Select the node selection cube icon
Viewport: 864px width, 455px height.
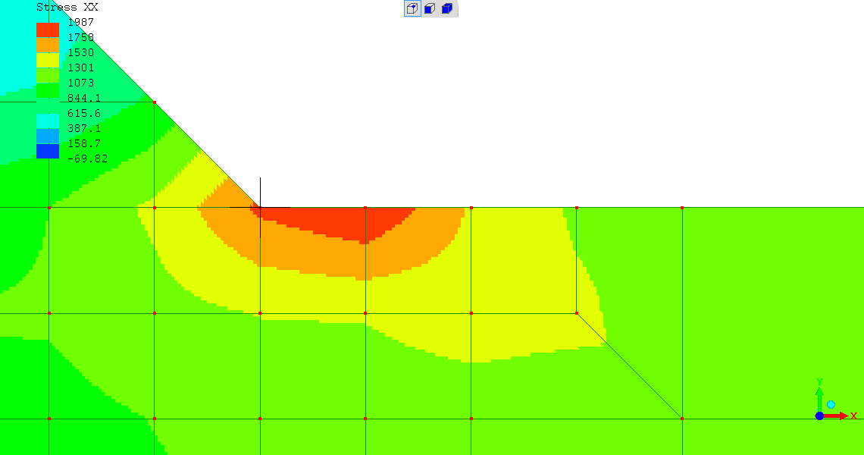click(412, 9)
